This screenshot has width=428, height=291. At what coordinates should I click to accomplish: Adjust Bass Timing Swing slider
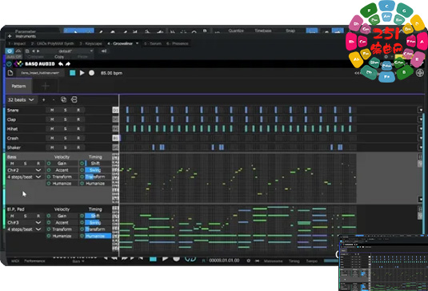click(98, 170)
